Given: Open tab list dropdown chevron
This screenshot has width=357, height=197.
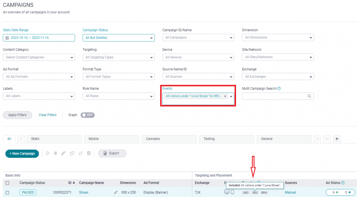Looking at the screenshot, I should (327, 139).
